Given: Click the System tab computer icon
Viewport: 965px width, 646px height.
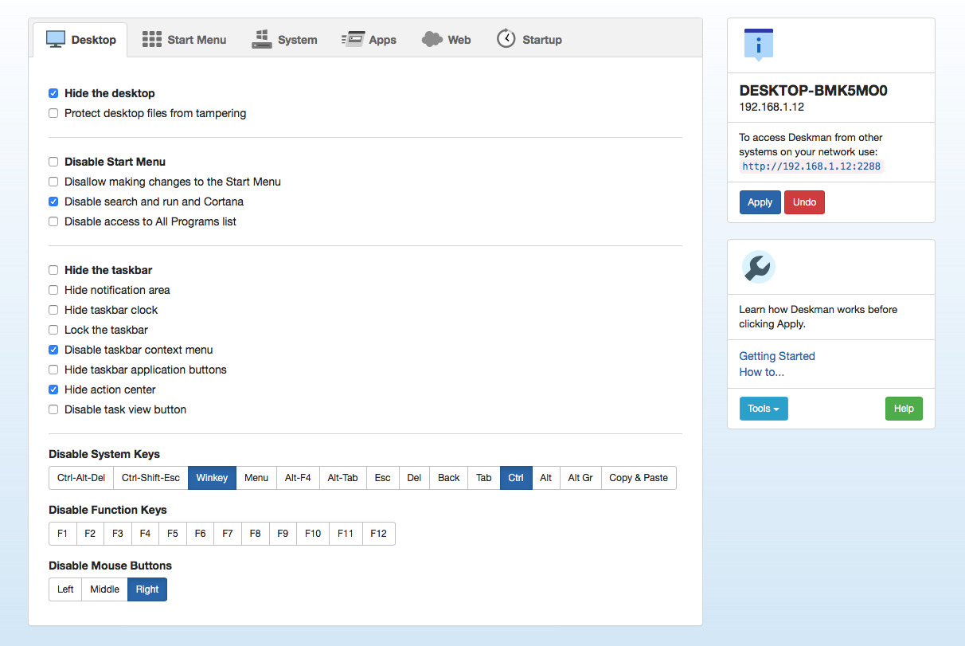Looking at the screenshot, I should click(x=262, y=39).
